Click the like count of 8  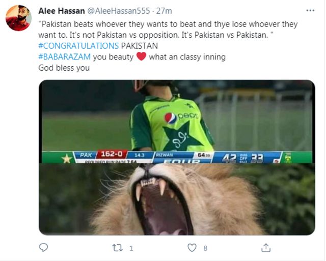click(205, 248)
